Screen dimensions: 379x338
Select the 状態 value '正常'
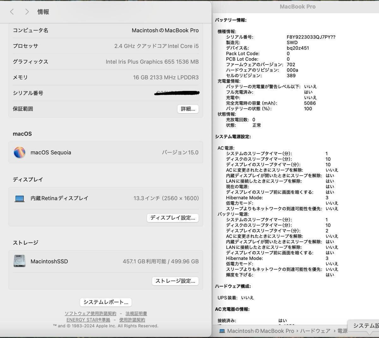(x=257, y=125)
